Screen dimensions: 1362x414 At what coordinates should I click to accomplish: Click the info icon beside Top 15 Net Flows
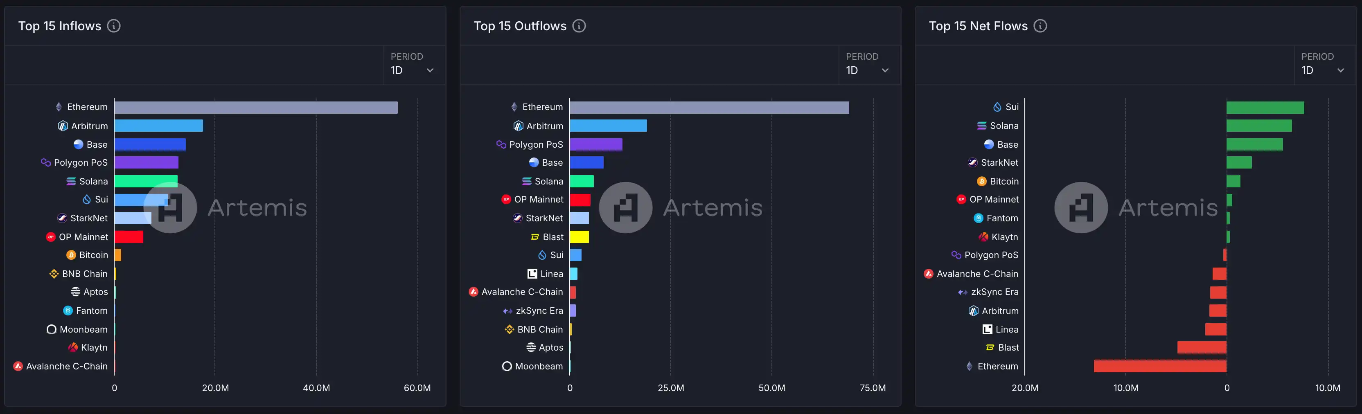tap(1040, 26)
